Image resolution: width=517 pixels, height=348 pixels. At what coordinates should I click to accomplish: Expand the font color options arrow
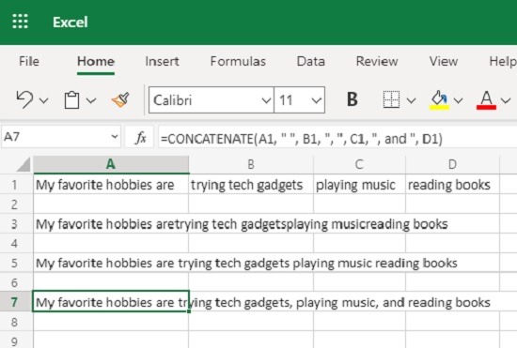(506, 100)
